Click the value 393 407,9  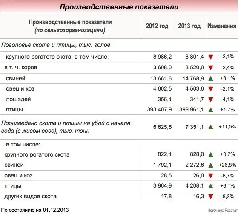pos(159,110)
